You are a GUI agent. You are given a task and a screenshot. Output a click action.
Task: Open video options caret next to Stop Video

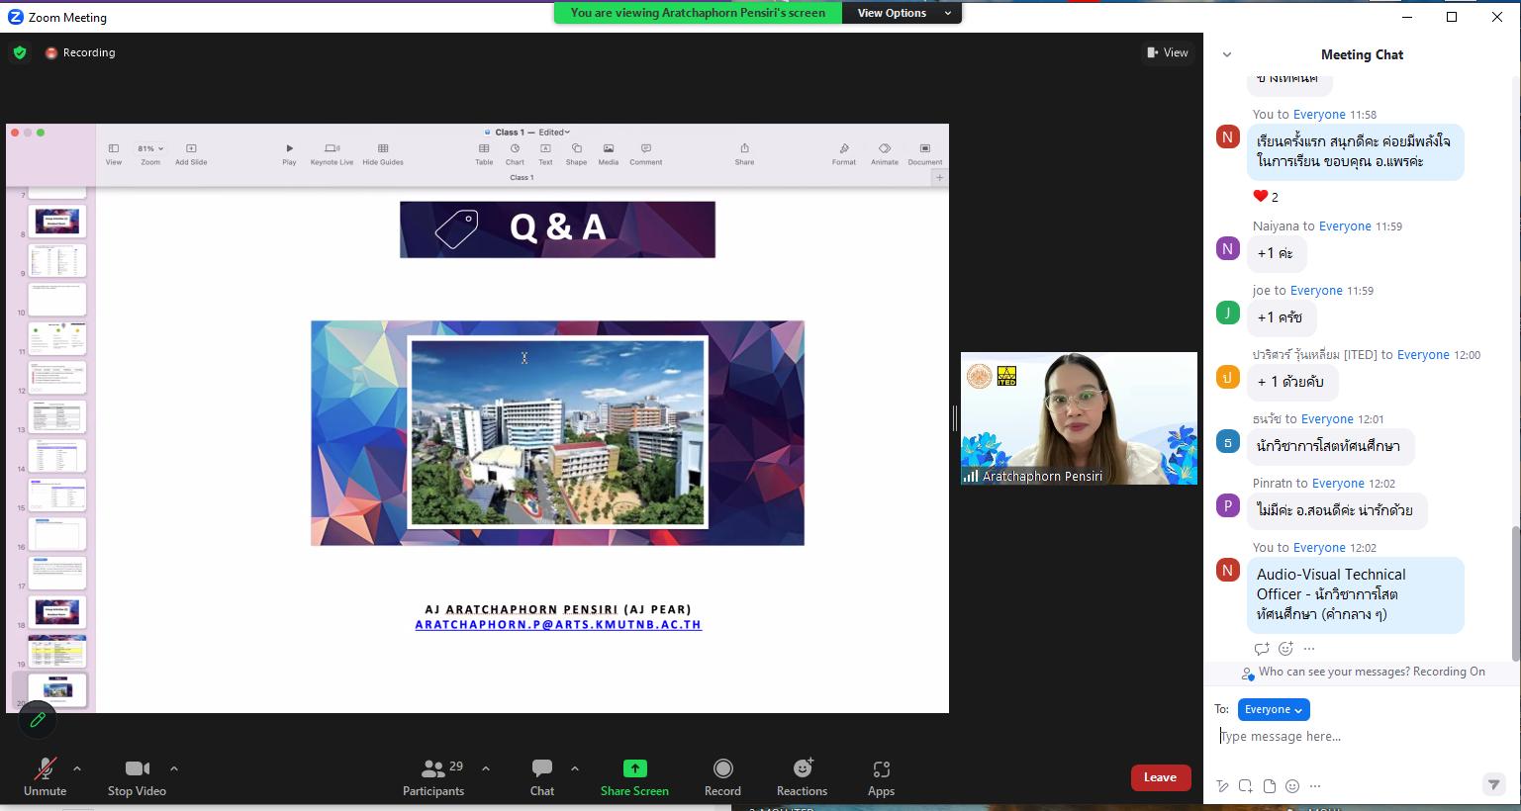click(x=174, y=767)
